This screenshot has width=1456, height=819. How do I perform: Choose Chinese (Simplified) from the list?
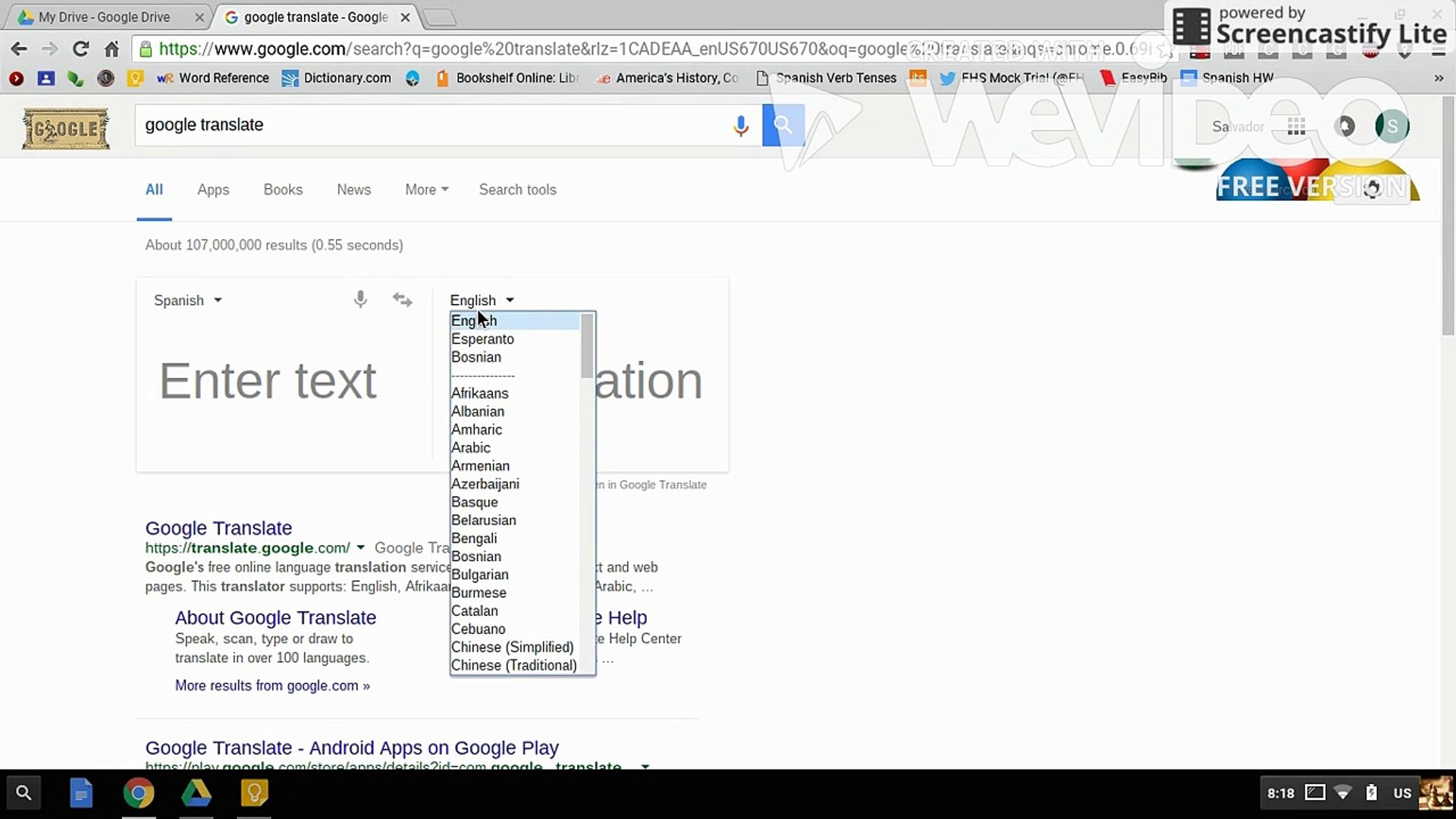click(x=515, y=647)
